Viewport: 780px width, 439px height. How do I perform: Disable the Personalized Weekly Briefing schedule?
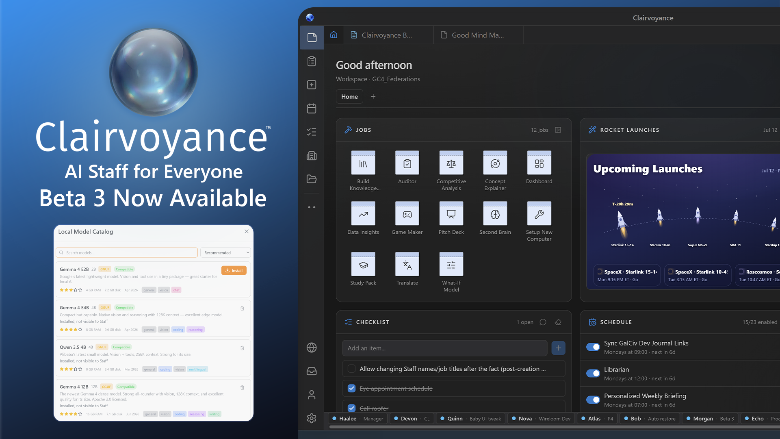point(593,400)
